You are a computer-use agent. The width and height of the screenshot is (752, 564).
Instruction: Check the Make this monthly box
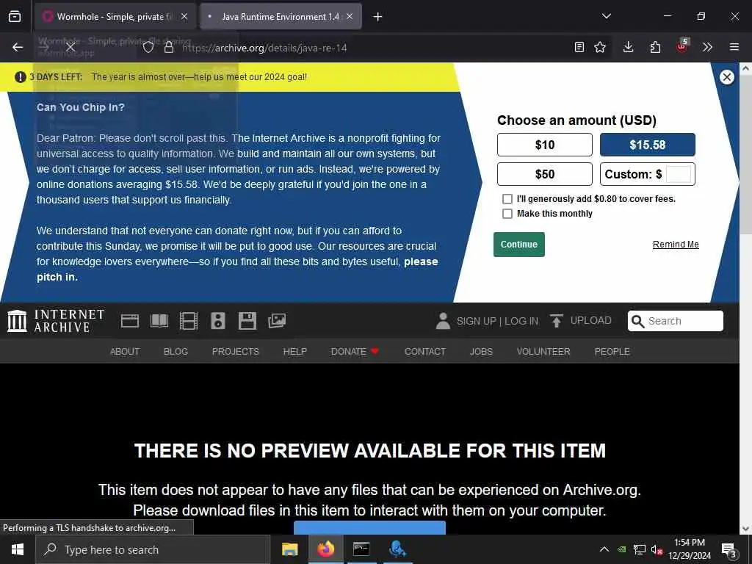(507, 214)
